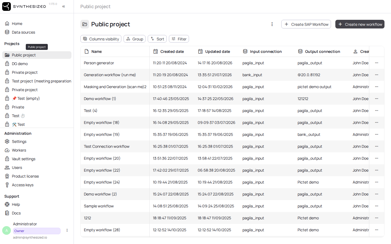Open the user account options menu
391x244 pixels.
pyautogui.click(x=67, y=230)
